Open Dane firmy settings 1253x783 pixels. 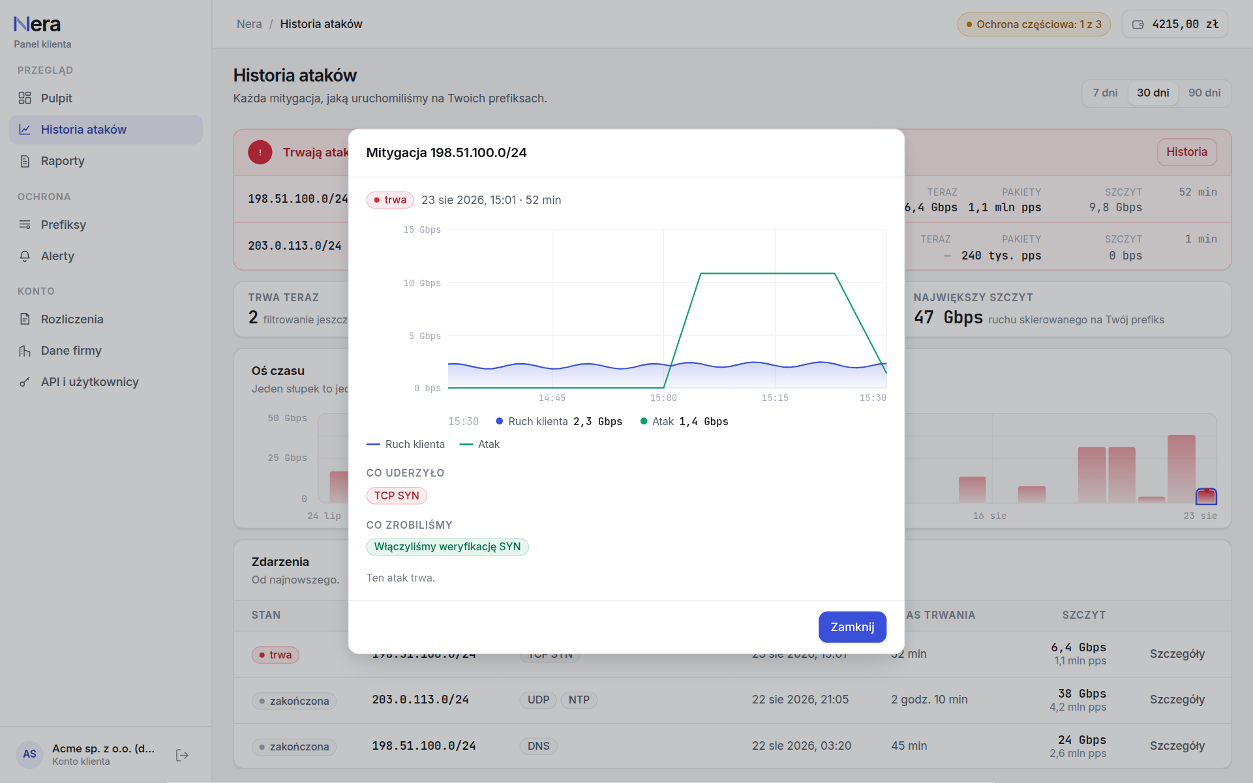106,351
